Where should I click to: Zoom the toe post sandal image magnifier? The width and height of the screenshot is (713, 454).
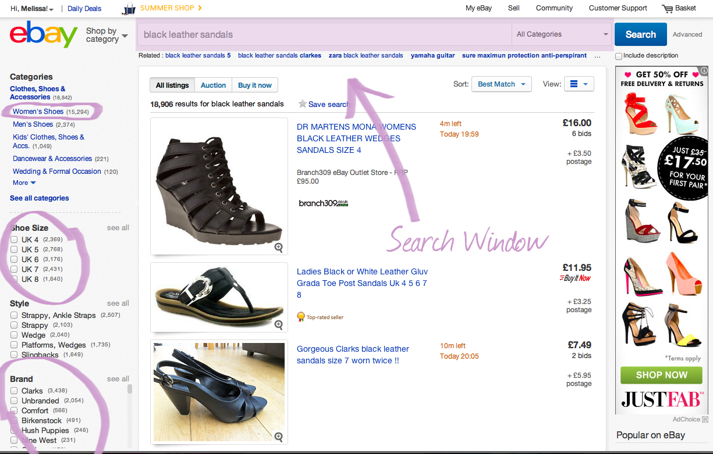click(279, 324)
